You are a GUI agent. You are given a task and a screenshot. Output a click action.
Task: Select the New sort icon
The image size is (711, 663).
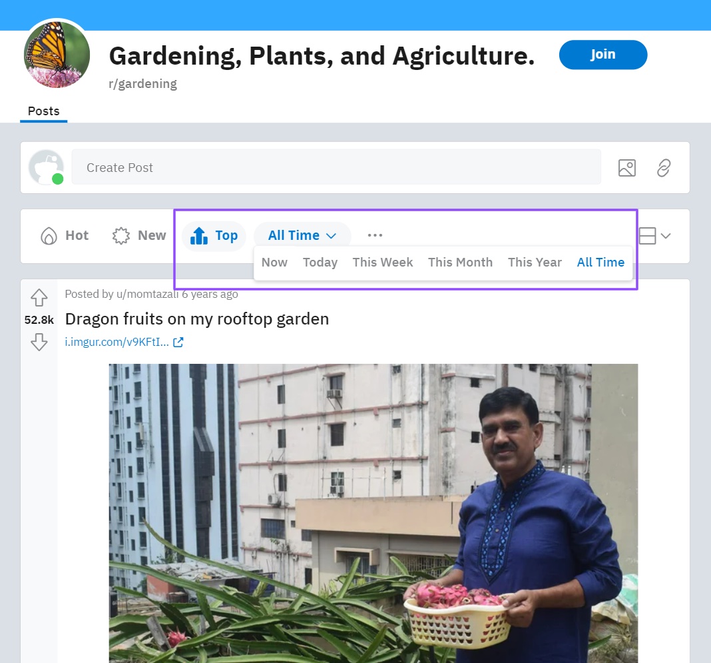pyautogui.click(x=121, y=235)
